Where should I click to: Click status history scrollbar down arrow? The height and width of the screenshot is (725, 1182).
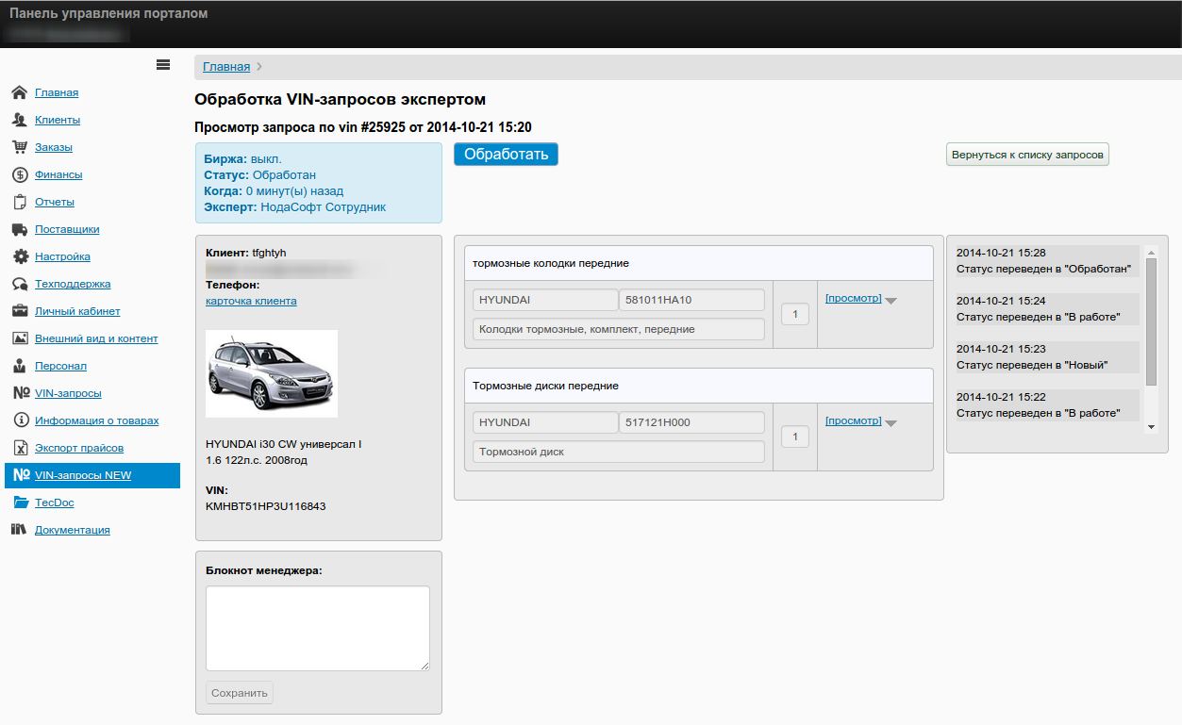tap(1151, 427)
